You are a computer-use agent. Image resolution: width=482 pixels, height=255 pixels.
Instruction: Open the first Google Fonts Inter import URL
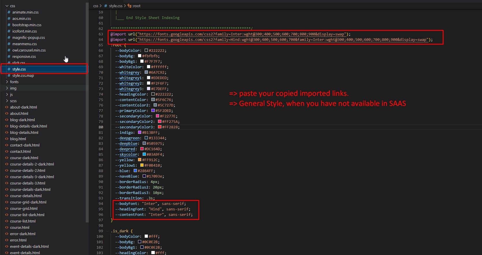coord(242,34)
